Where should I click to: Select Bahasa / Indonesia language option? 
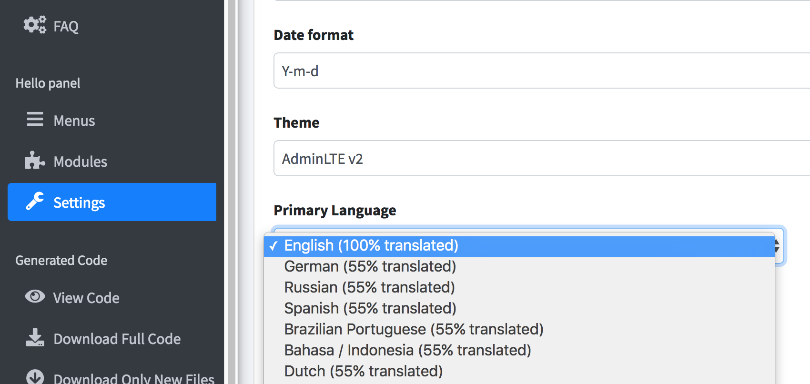coord(407,350)
